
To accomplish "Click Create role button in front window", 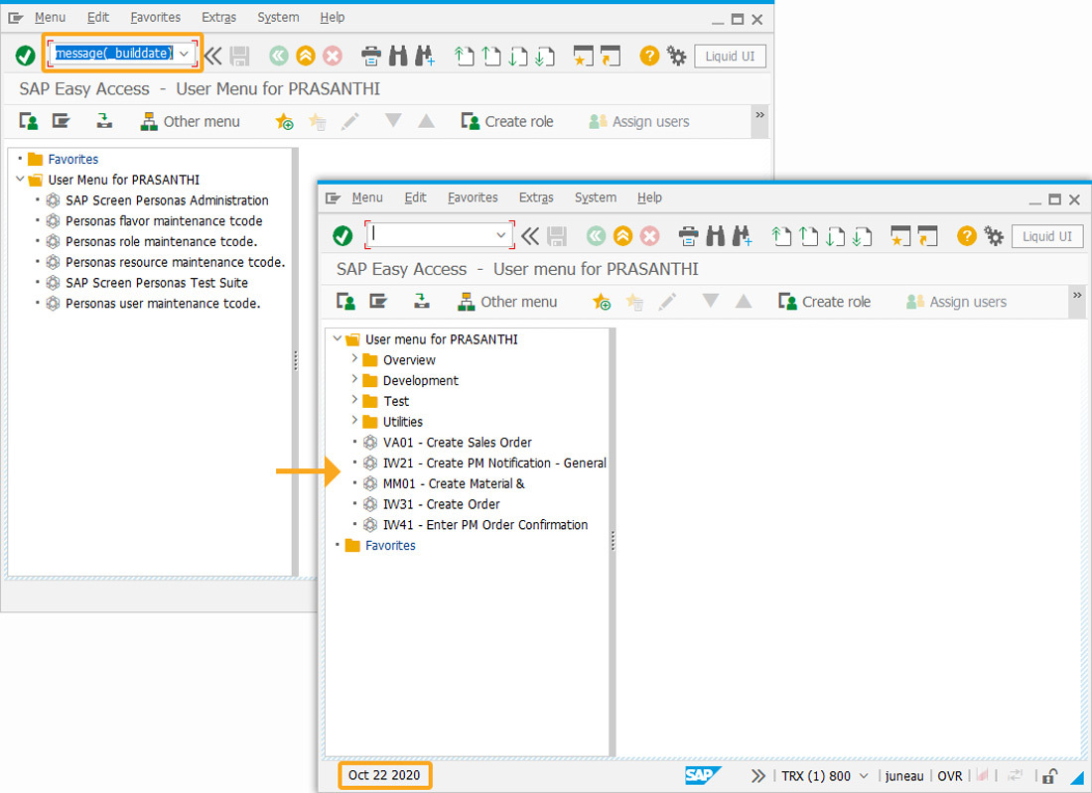I will tap(825, 302).
